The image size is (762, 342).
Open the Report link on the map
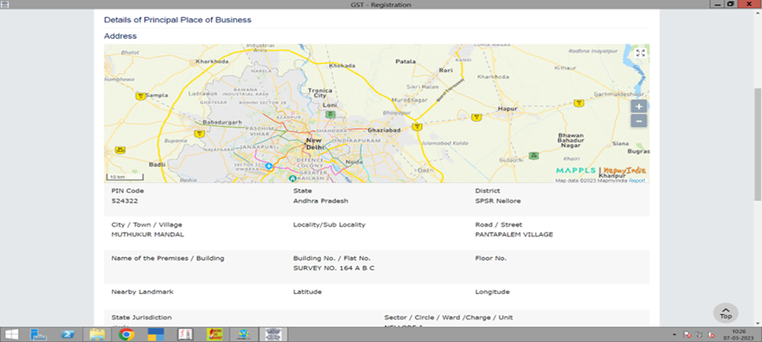(638, 180)
